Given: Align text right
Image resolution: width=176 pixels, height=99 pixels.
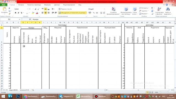Looking at the screenshot, I should click(48, 13).
